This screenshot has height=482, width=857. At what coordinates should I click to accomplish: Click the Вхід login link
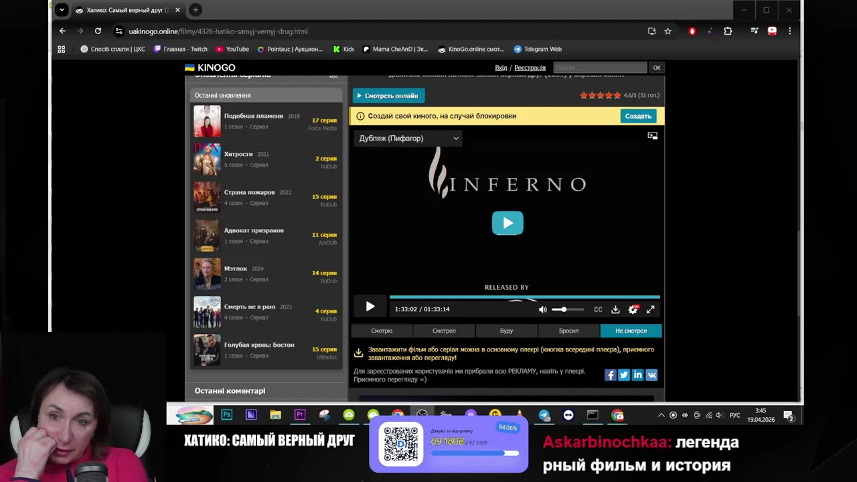501,68
